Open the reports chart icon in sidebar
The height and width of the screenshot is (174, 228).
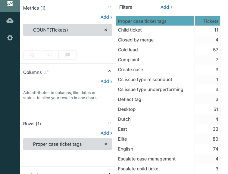[10, 4]
